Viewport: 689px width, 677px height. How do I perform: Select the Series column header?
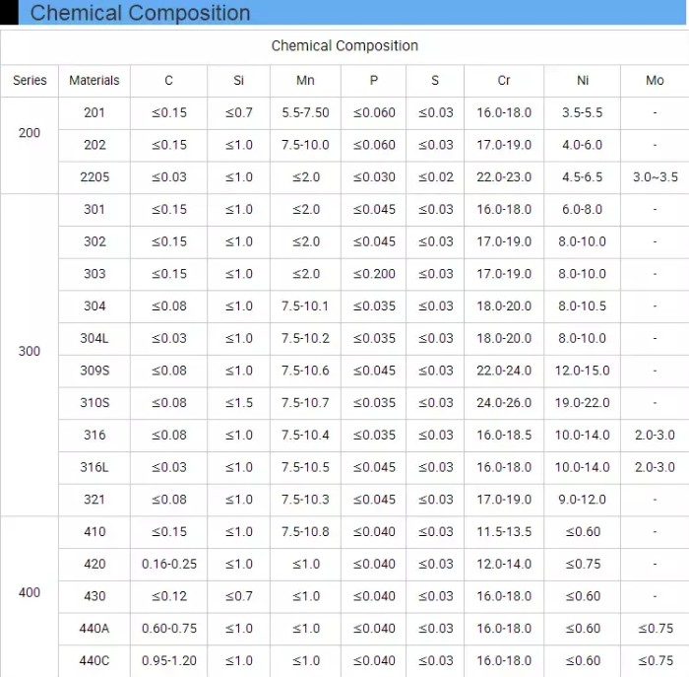pos(30,80)
